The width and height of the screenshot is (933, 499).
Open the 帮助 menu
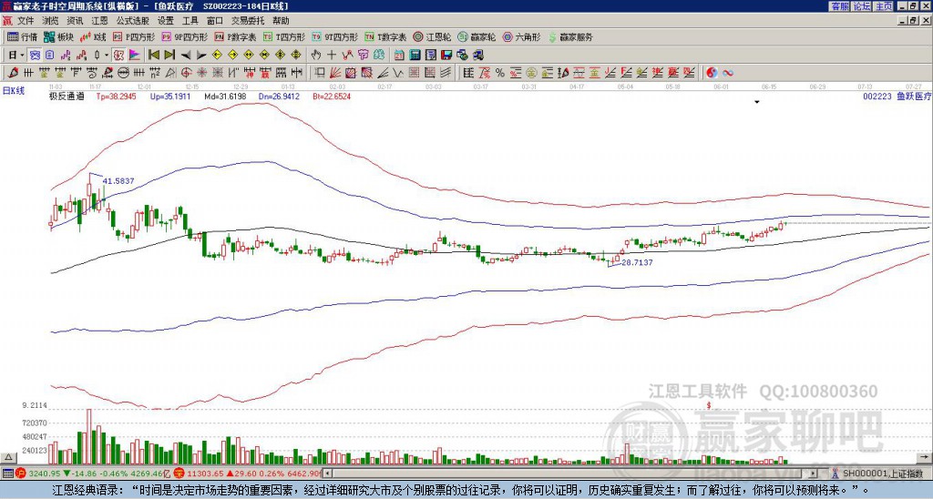click(281, 21)
